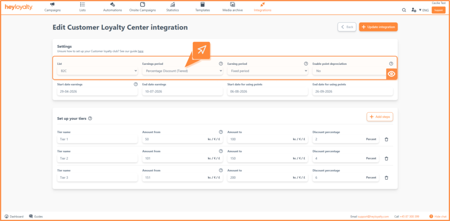Viewport: 450px width, 221px height.
Task: Click the Add steps button
Action: point(380,117)
